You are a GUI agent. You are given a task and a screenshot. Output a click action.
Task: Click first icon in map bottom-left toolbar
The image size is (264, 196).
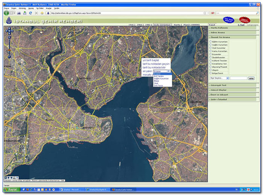(6, 178)
